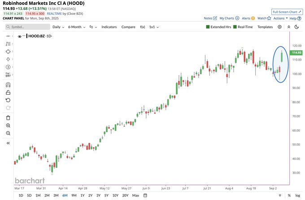Open the Daily interval dropdown

(x=58, y=27)
